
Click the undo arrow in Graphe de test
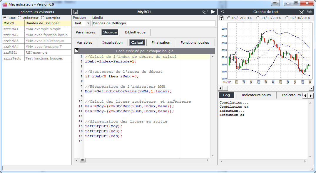(223, 12)
